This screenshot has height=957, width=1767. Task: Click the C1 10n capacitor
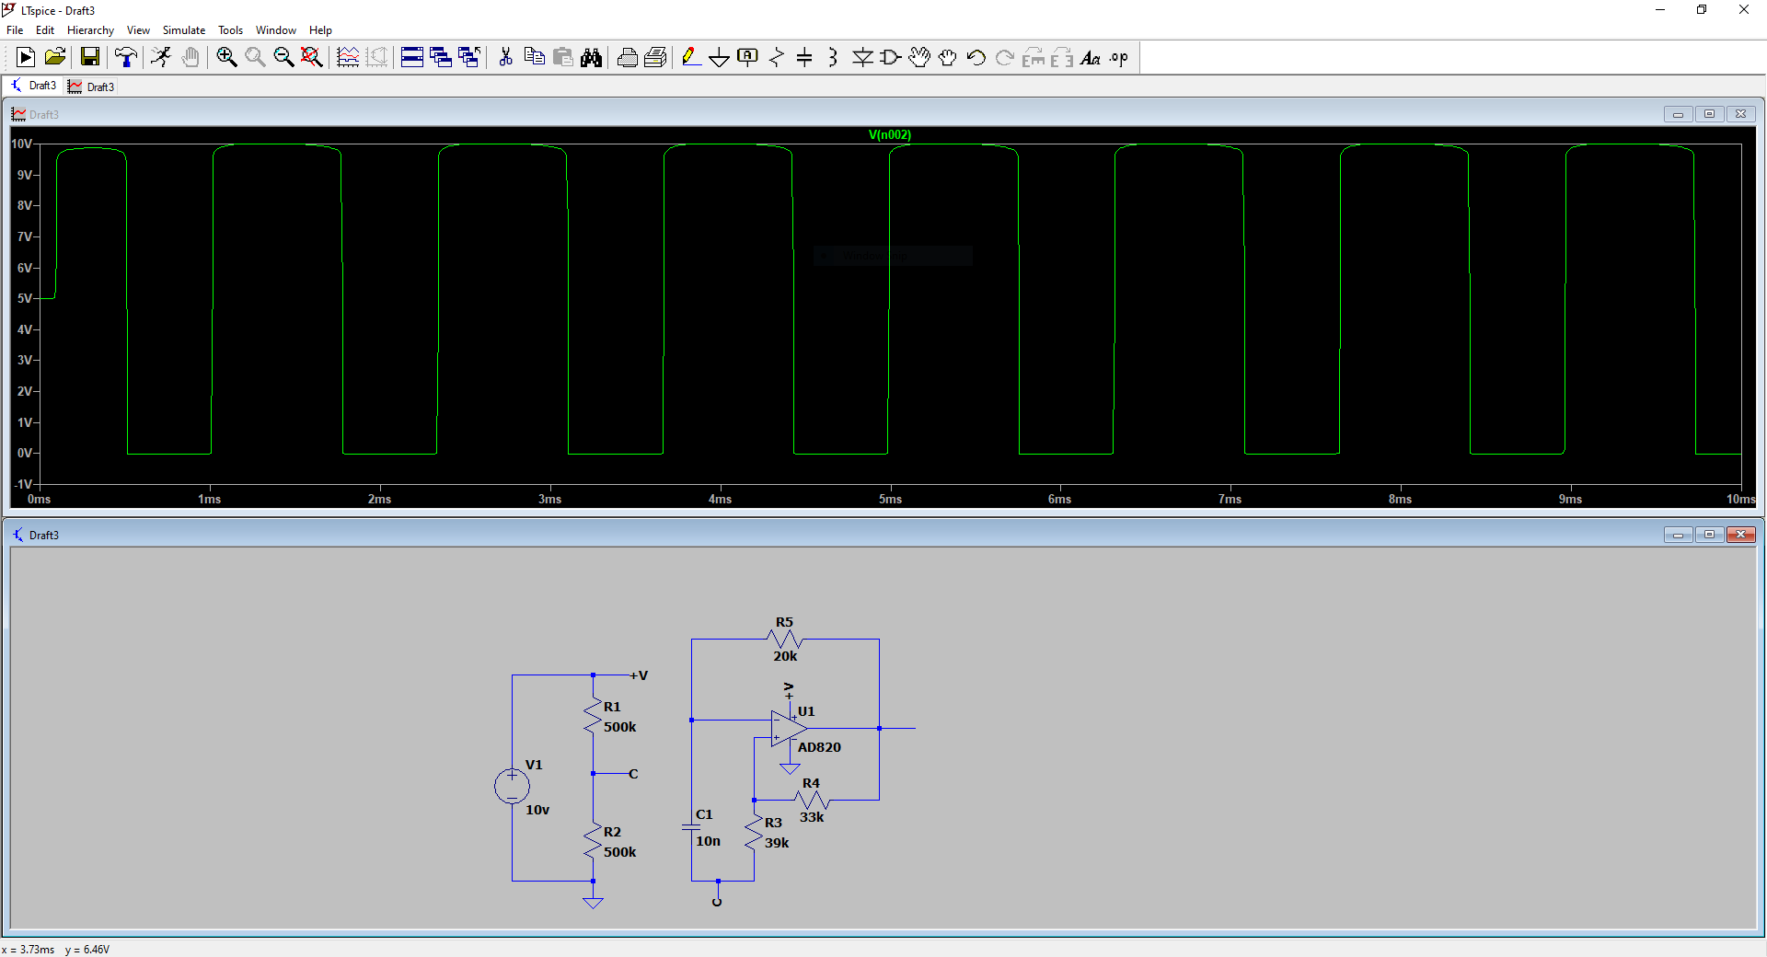click(x=691, y=827)
